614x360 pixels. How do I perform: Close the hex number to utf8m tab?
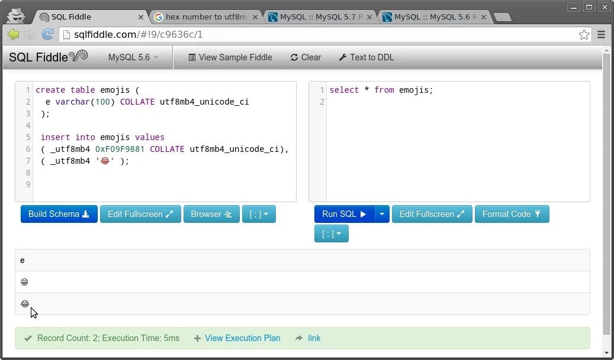click(x=255, y=17)
